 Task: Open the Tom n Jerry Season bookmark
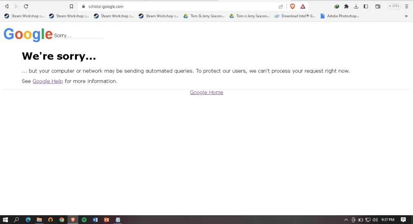coord(249,16)
